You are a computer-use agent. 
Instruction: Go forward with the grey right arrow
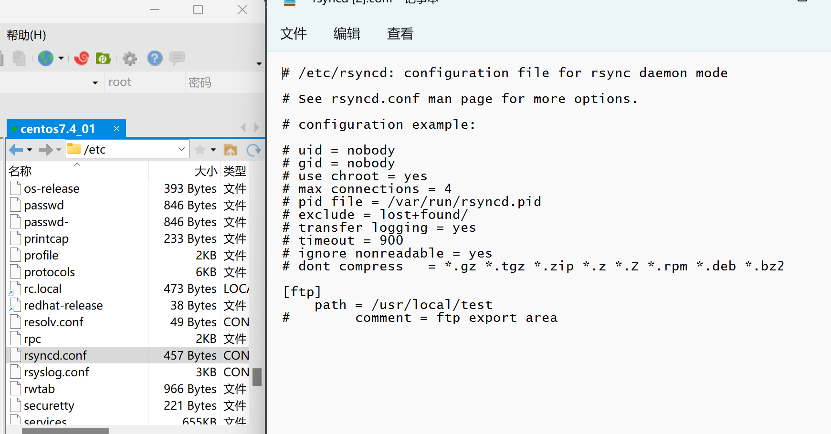pos(45,150)
